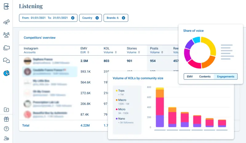The image size is (246, 143).
Task: Select the Engagements tab
Action: tap(225, 77)
